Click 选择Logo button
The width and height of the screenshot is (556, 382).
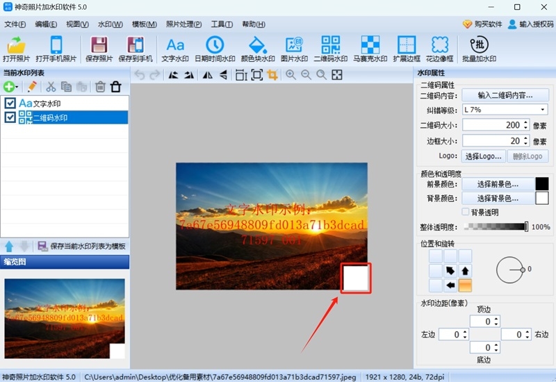pyautogui.click(x=483, y=156)
